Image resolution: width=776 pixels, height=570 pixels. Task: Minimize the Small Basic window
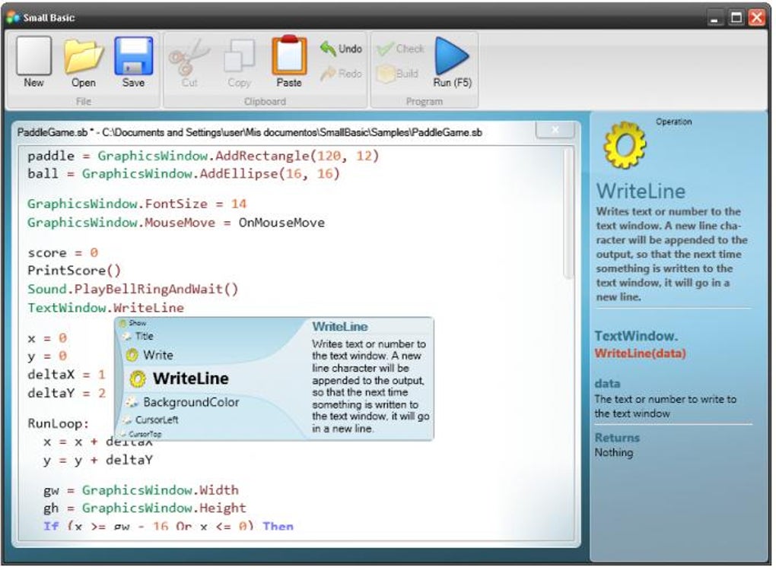point(714,19)
